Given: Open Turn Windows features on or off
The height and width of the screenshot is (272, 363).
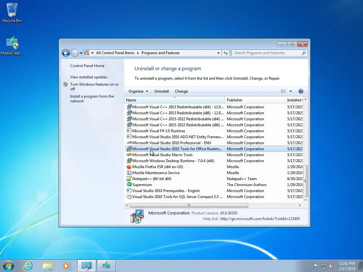Looking at the screenshot, I should click(x=94, y=87).
